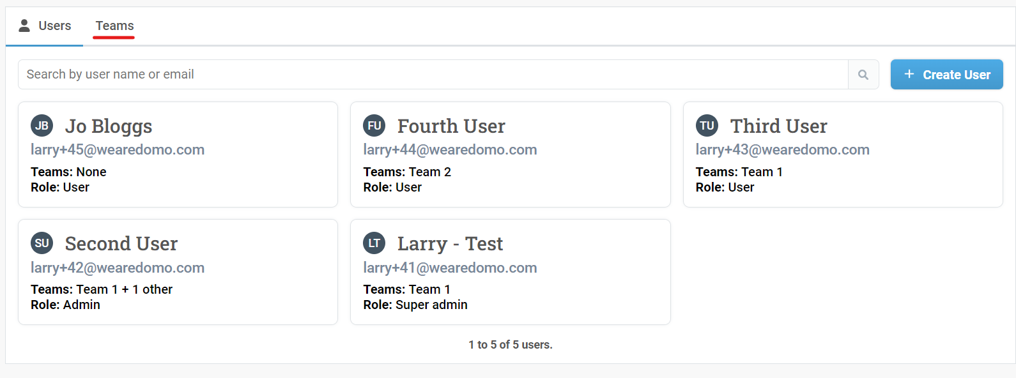The image size is (1016, 378).
Task: Open the Second User name heading
Action: (121, 244)
